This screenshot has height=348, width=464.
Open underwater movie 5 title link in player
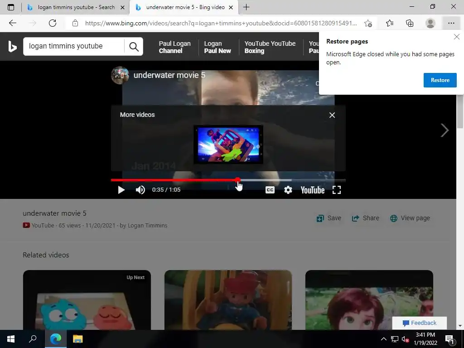tap(169, 75)
